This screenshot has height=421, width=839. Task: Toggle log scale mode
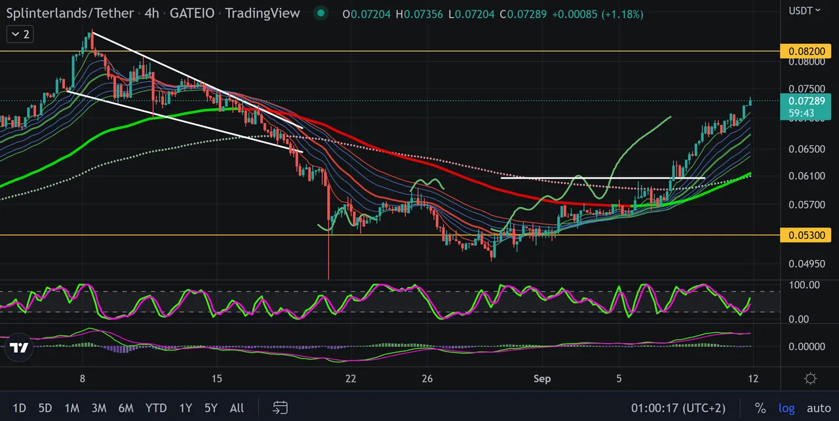coord(787,408)
